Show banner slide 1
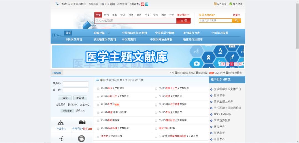299x143 pixels. [223, 64]
